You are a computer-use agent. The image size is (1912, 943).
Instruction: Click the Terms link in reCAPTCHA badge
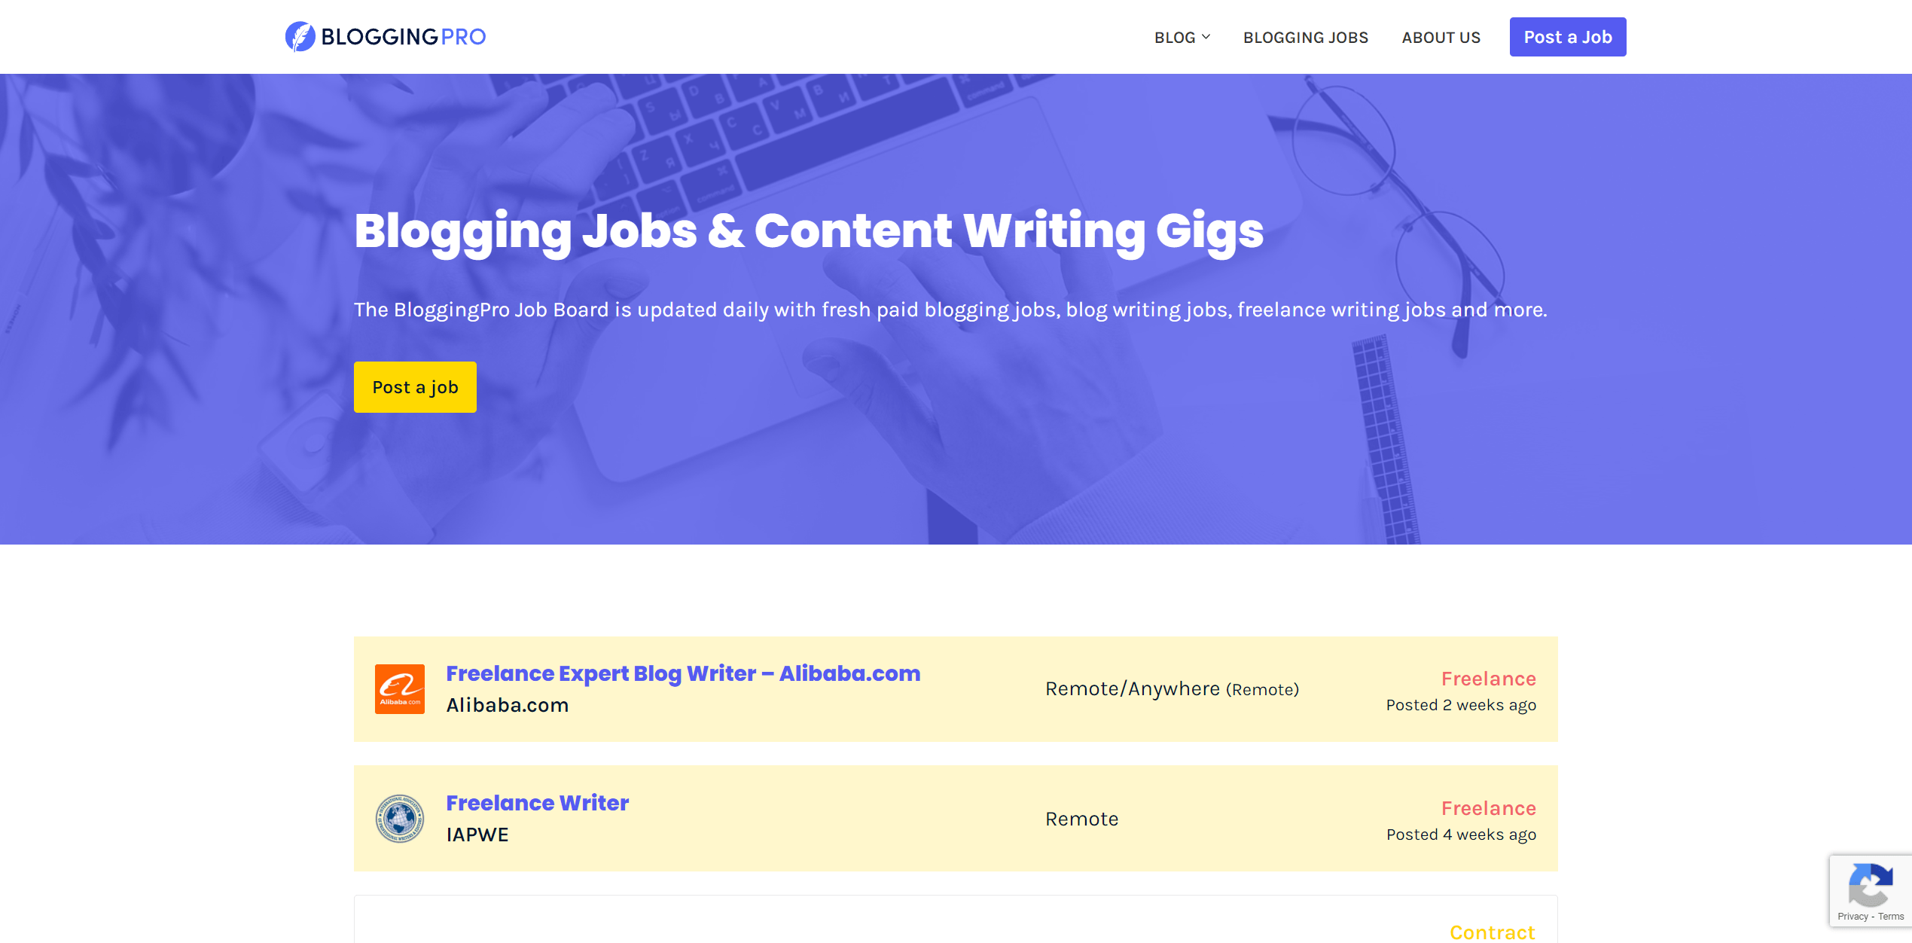(1892, 917)
